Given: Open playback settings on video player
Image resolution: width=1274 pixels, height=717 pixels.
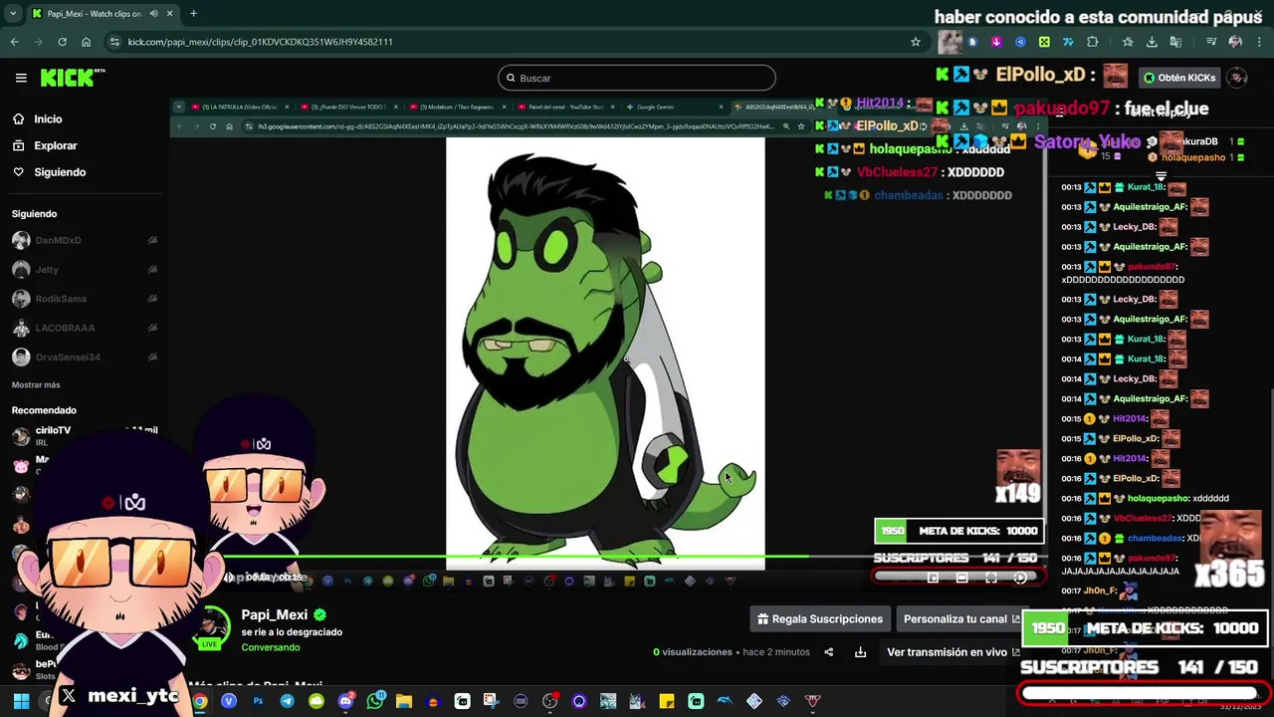Looking at the screenshot, I should click(1020, 578).
